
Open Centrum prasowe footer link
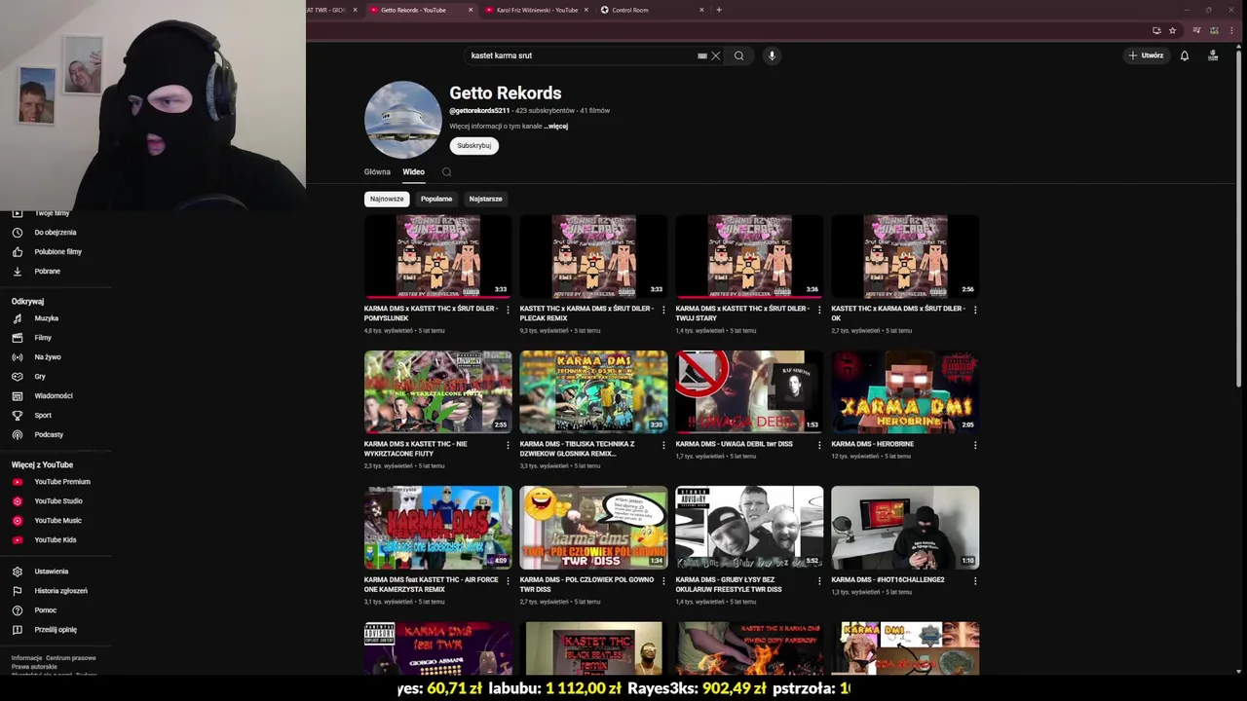71,658
